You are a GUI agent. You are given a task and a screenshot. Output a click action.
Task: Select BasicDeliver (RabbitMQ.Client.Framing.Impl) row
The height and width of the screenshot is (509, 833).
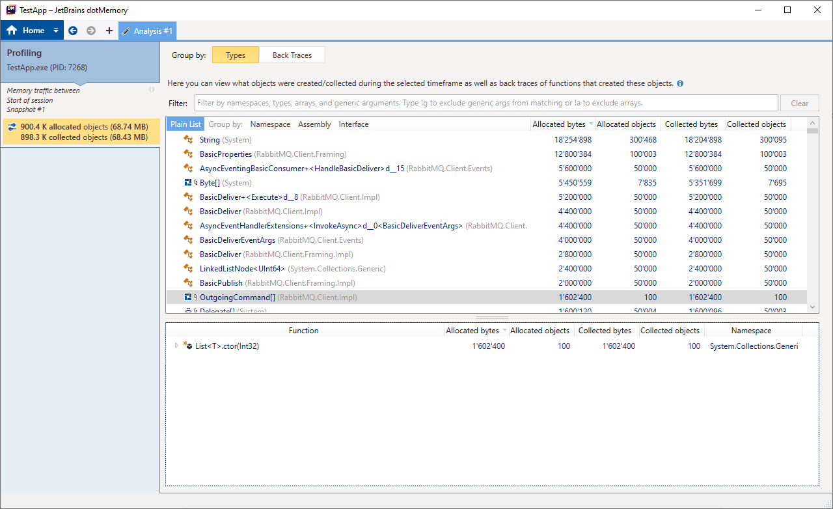pos(487,255)
